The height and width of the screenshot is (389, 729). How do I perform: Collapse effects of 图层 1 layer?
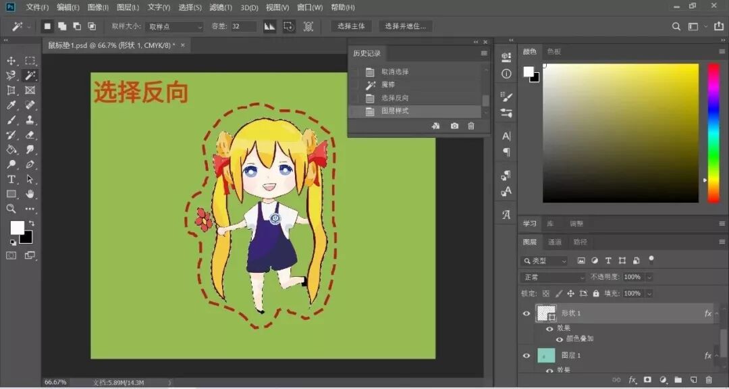tap(716, 356)
